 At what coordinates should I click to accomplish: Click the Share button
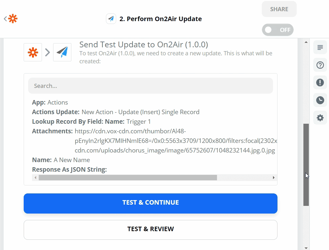click(x=279, y=9)
